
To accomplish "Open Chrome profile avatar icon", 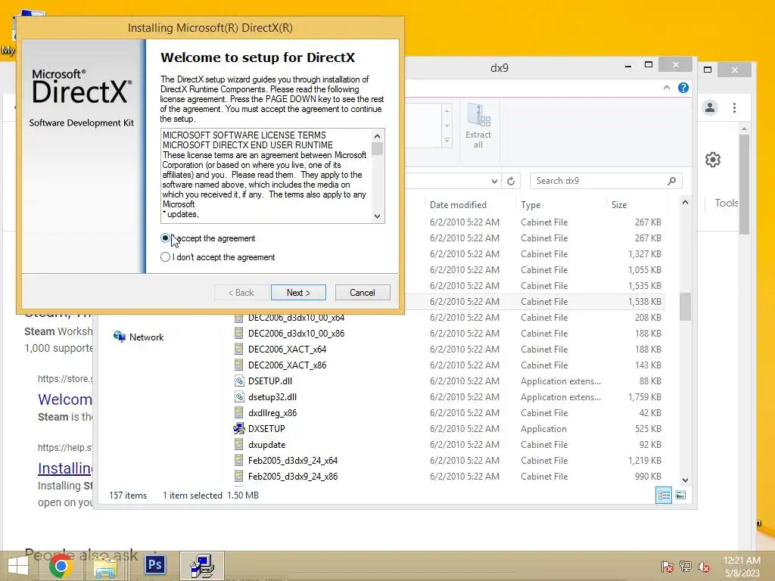I will (710, 107).
